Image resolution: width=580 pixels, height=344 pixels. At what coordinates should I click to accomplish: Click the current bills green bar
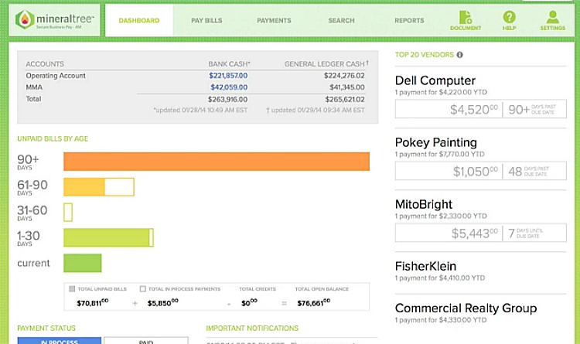83,263
